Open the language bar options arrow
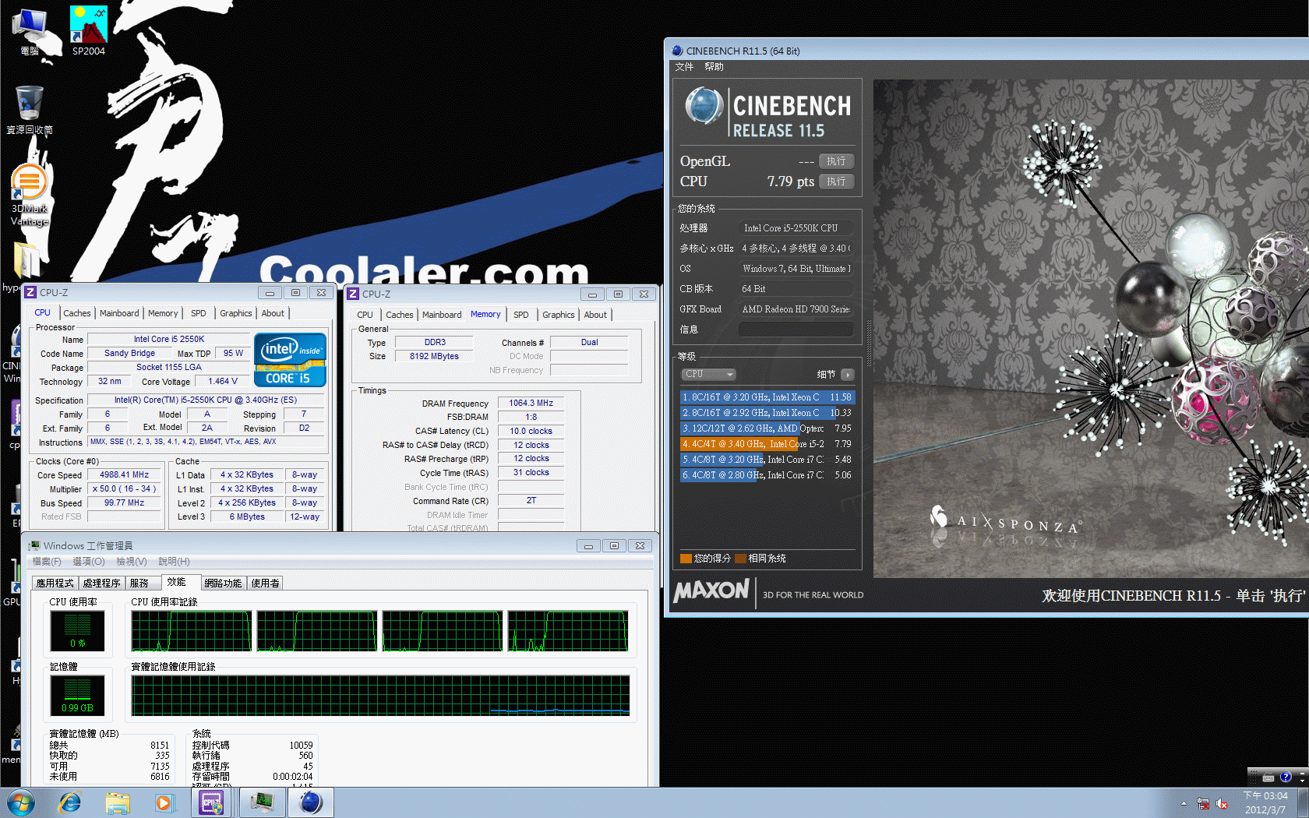1309x818 pixels. tap(1301, 780)
